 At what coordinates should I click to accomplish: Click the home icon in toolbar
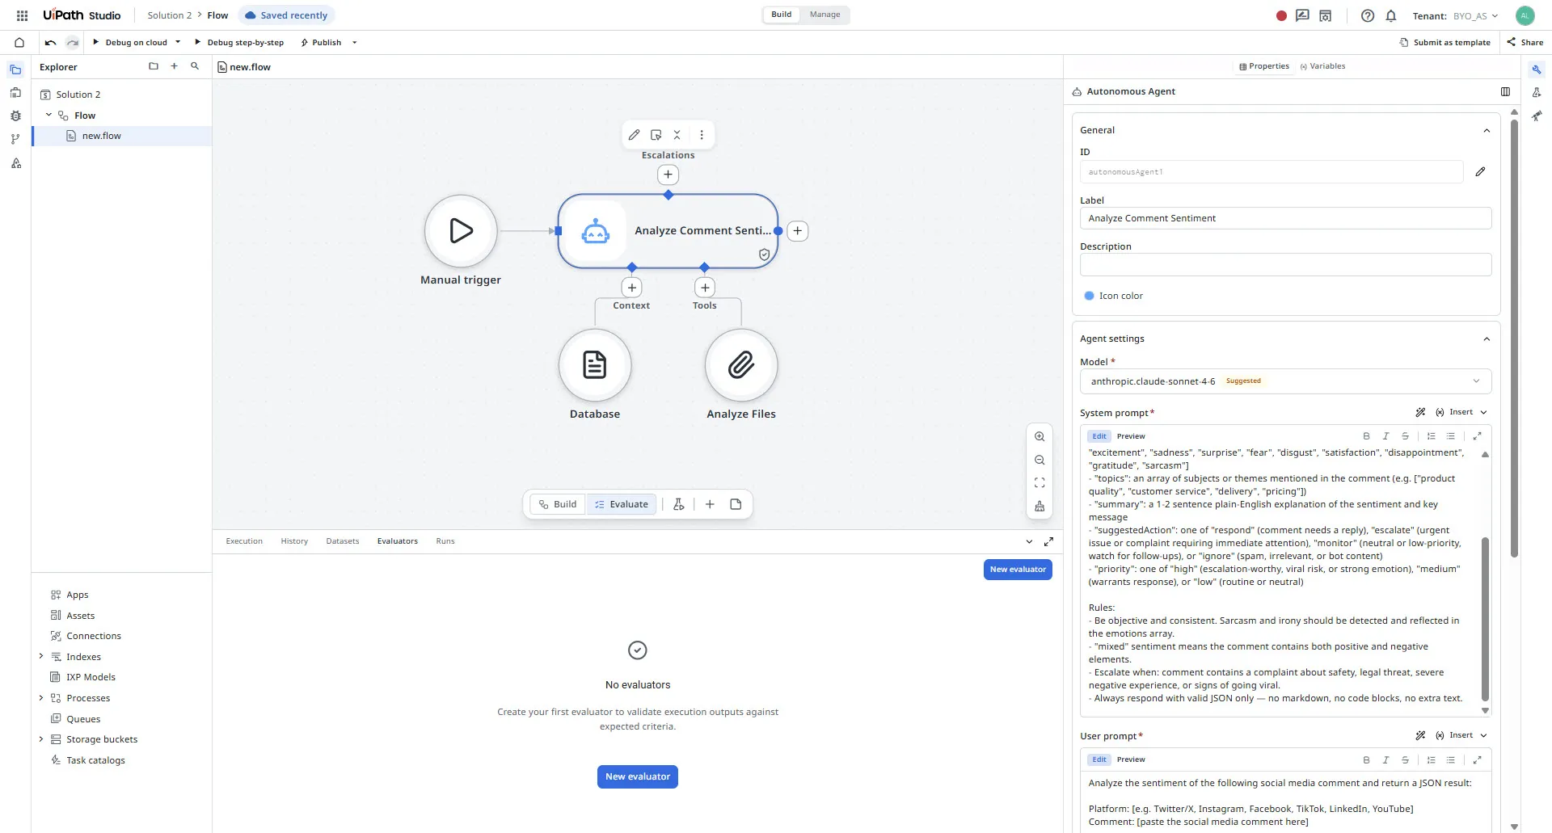[x=19, y=43]
